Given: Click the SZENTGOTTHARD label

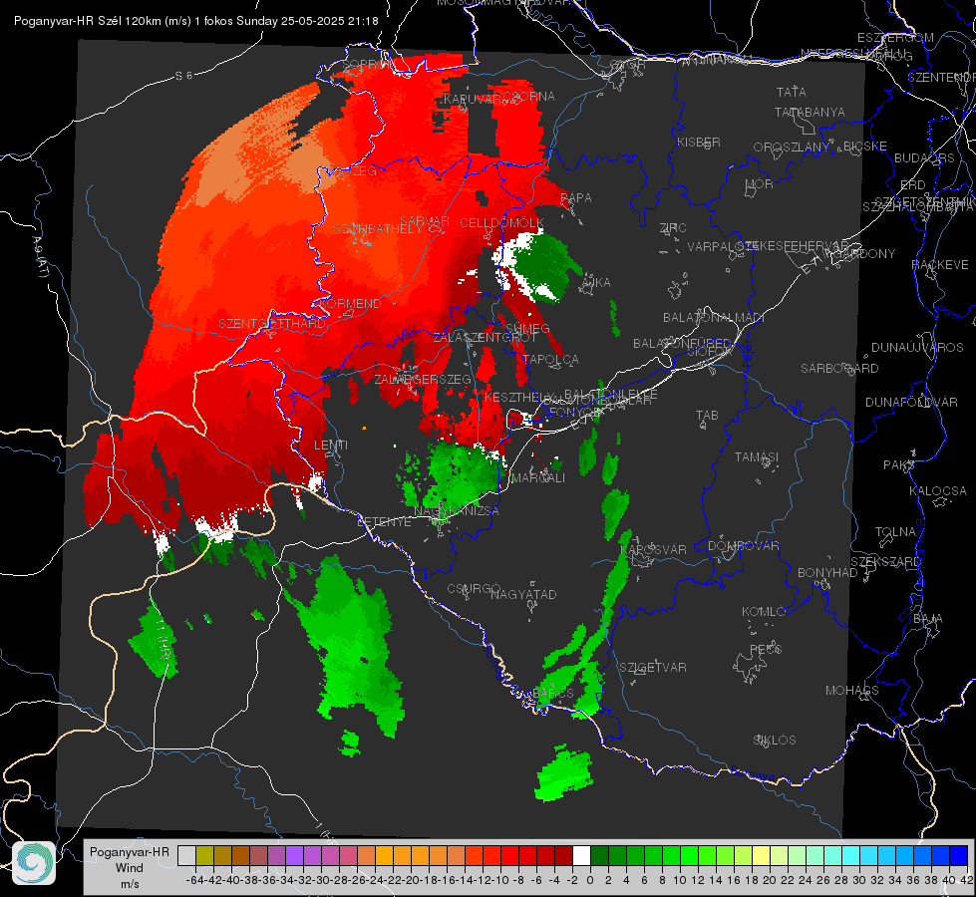Looking at the screenshot, I should coord(272,324).
